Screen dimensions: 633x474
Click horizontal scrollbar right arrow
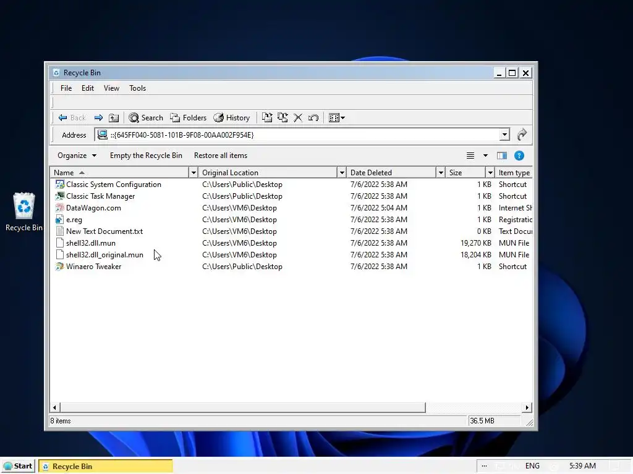(527, 407)
